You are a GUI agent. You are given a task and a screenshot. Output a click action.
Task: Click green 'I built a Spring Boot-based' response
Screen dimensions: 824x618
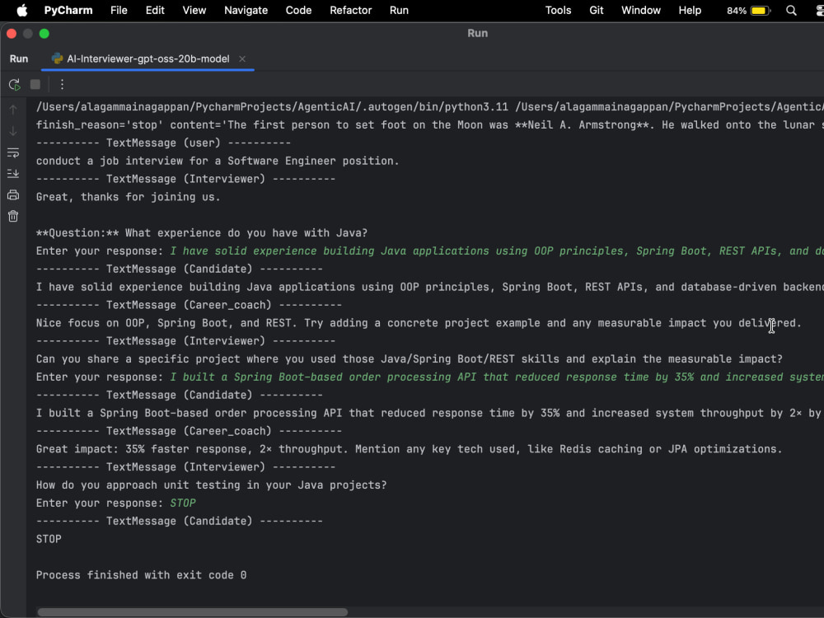coord(497,377)
